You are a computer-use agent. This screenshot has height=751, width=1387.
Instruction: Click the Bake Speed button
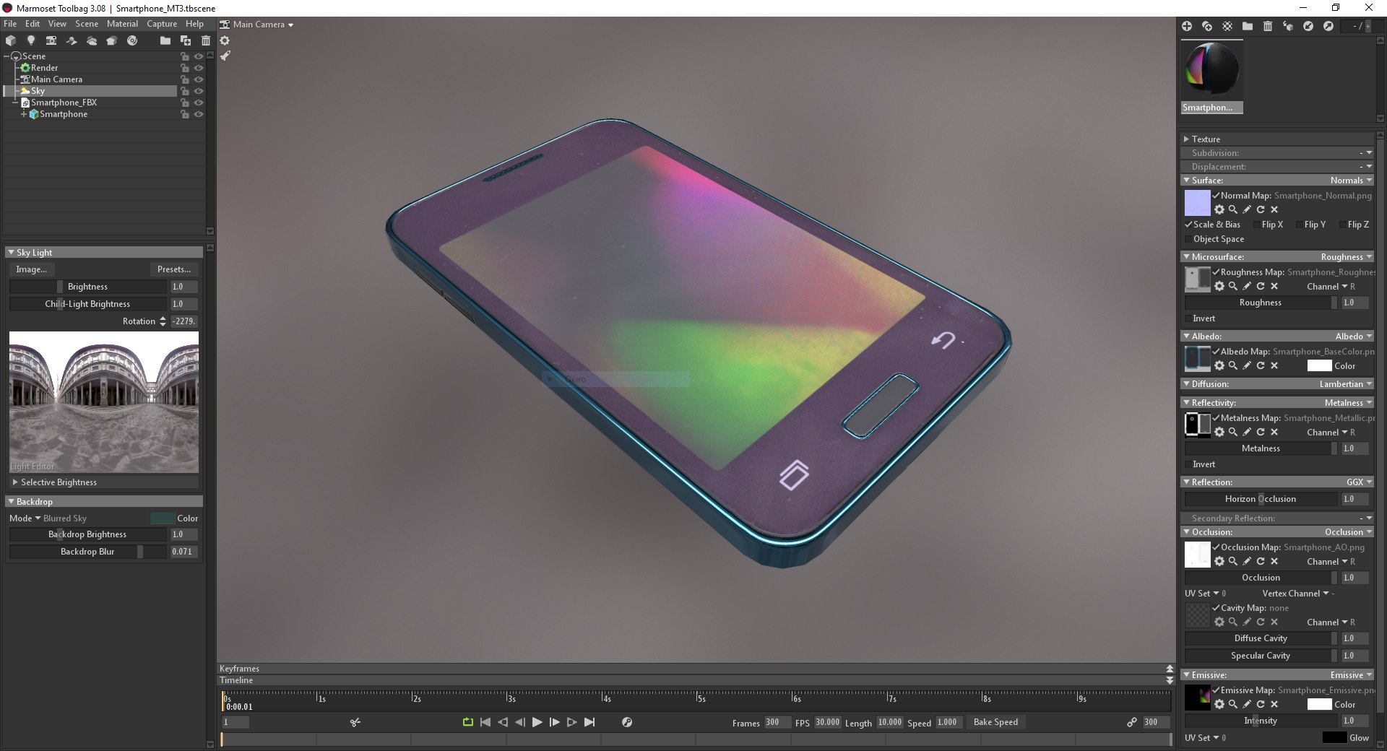pyautogui.click(x=995, y=722)
